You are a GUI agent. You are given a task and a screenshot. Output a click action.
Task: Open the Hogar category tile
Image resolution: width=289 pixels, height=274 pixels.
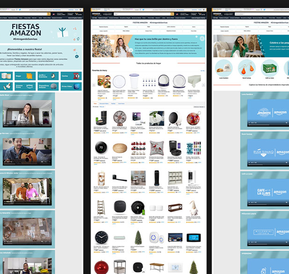(x=25, y=76)
